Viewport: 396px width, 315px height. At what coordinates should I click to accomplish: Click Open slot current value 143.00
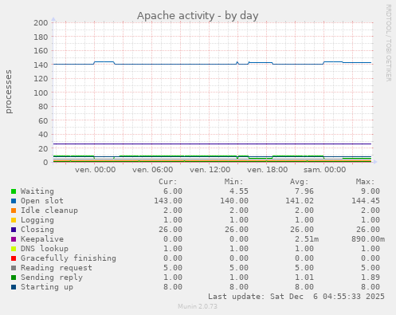[168, 201]
